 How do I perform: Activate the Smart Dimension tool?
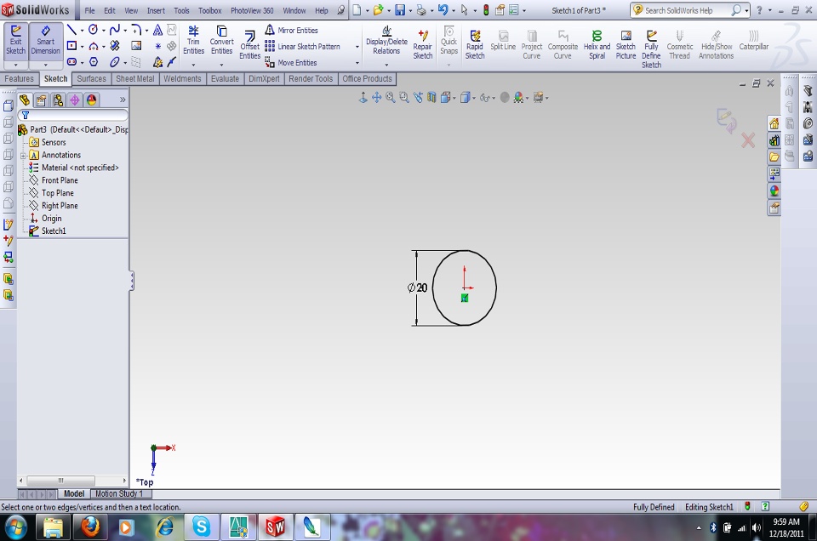tap(46, 41)
